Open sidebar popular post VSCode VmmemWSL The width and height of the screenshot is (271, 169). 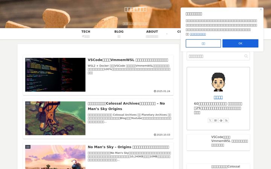(x=218, y=142)
